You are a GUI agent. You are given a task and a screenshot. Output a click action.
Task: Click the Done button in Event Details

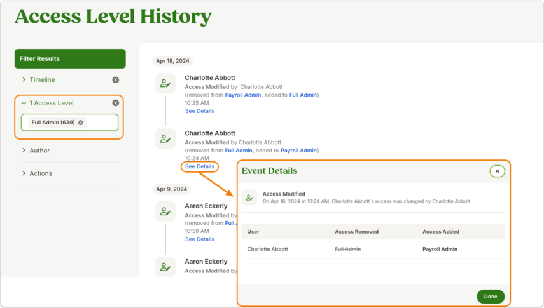(491, 297)
